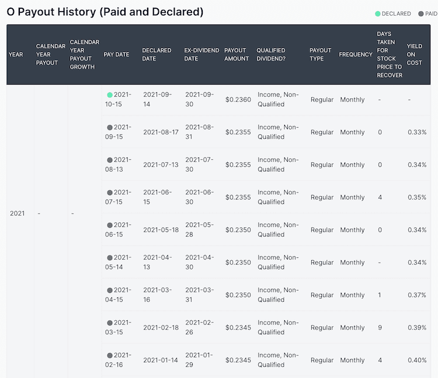Click DAYS TAKEN FOR STOCK PRICE header

coord(390,54)
